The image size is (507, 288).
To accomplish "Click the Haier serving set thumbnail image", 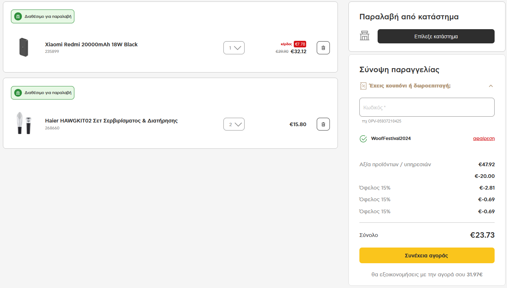I will [24, 123].
